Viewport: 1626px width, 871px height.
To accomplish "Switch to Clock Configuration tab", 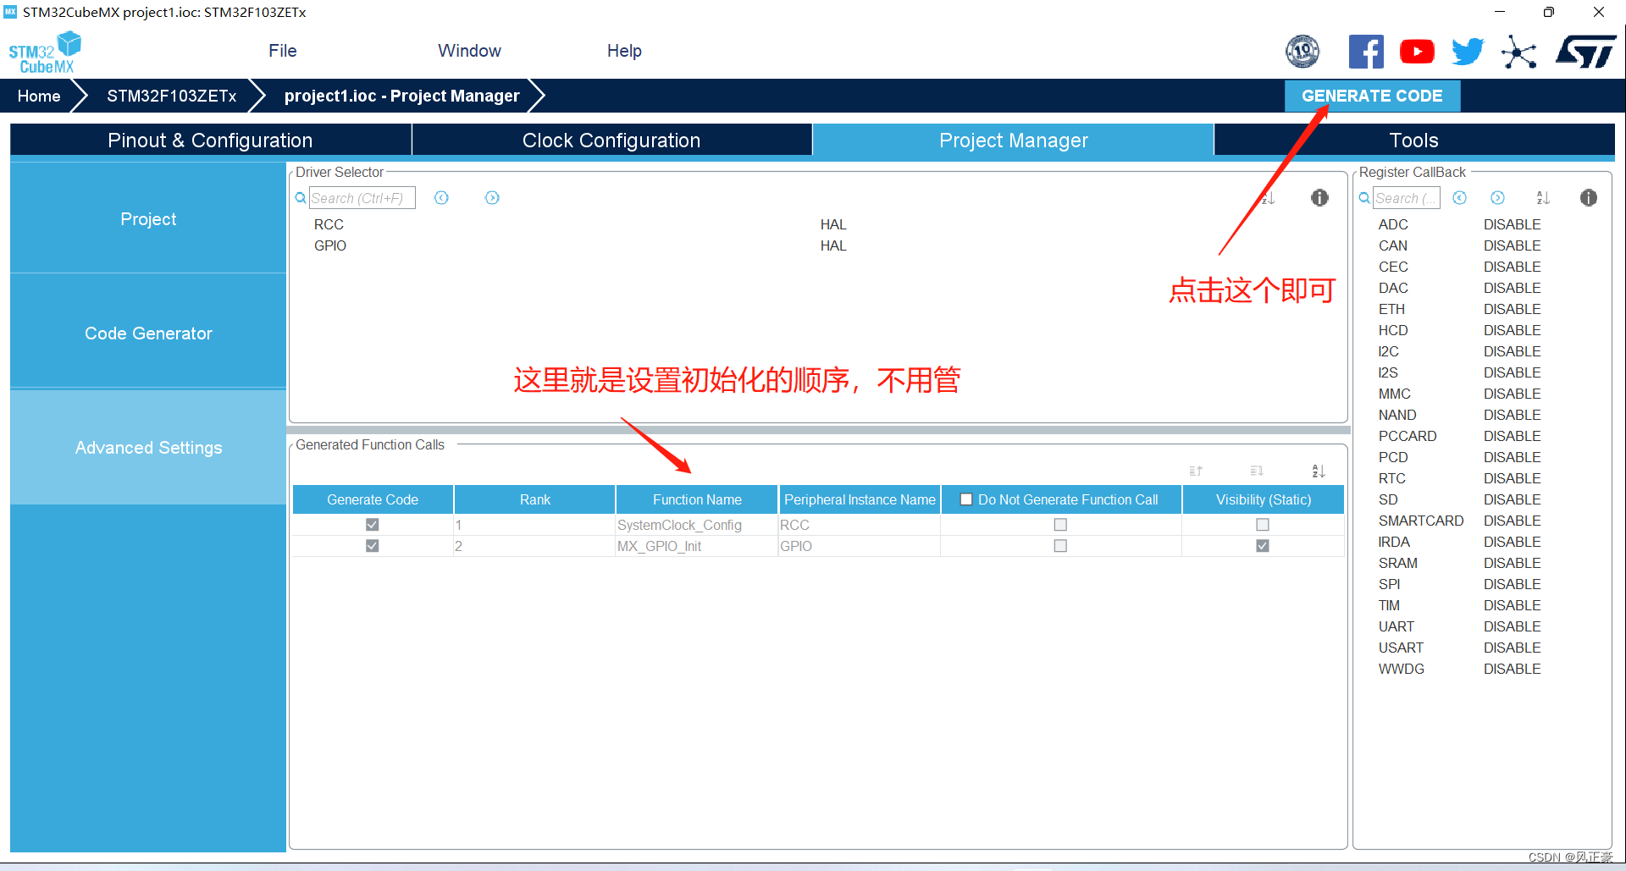I will click(611, 141).
